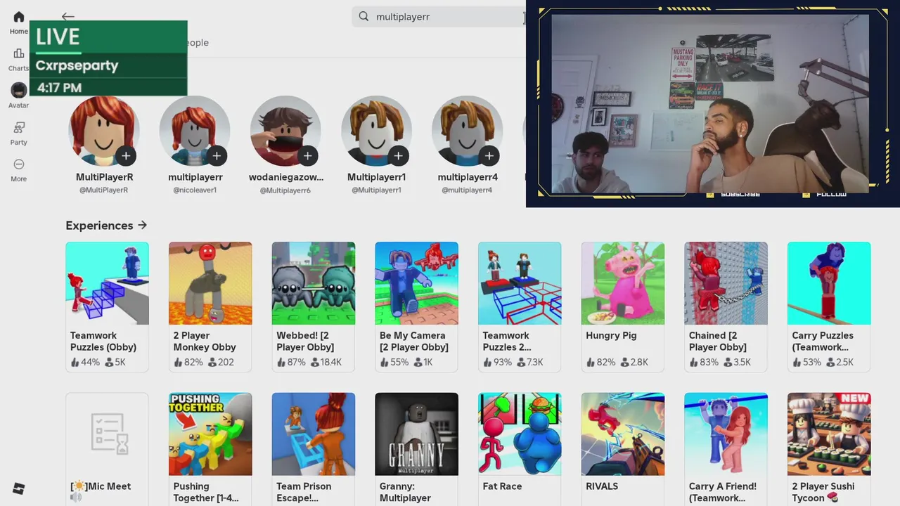Open the Avatar sidebar icon
900x506 pixels.
19,90
